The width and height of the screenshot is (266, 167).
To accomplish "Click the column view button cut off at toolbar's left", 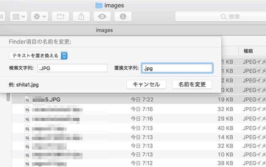I will [2, 16].
